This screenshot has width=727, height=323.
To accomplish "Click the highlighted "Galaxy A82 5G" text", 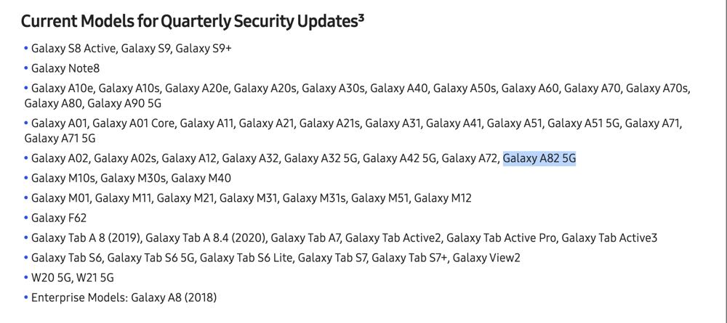I will (x=539, y=158).
